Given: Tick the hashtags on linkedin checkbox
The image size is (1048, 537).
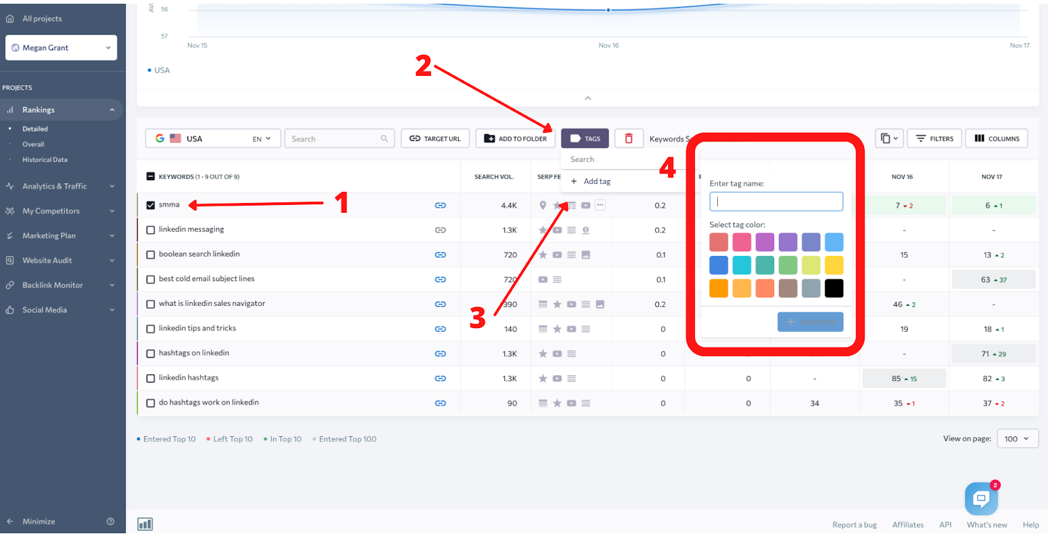Looking at the screenshot, I should coord(151,354).
